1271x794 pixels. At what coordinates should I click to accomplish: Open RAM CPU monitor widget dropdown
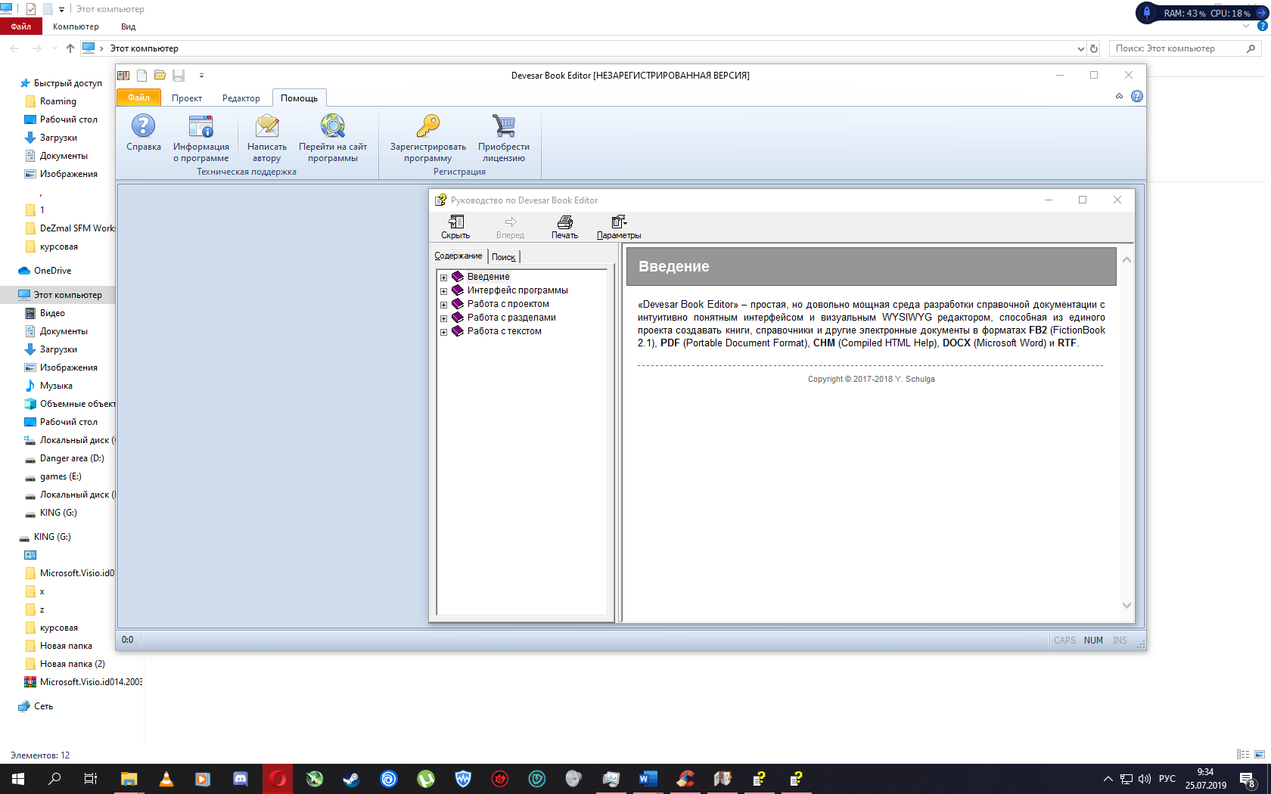pos(1262,13)
